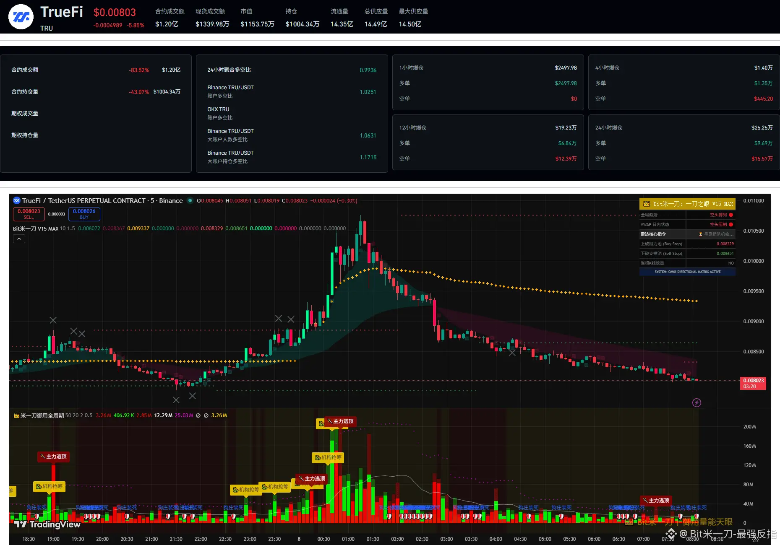Click the BUY 0.008026 button
The height and width of the screenshot is (545, 780).
(x=84, y=214)
